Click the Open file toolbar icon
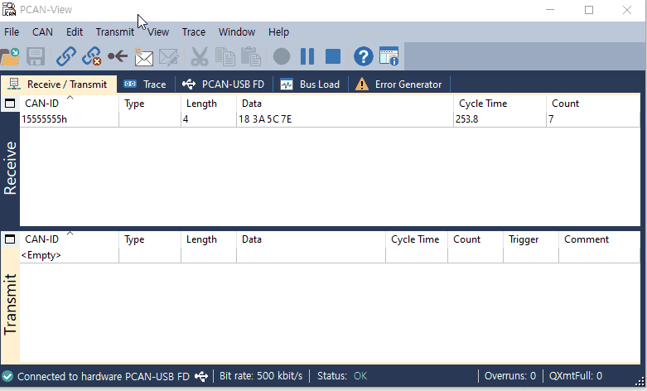This screenshot has height=391, width=647. click(10, 56)
